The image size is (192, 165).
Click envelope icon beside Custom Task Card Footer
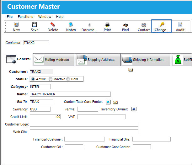(115, 102)
